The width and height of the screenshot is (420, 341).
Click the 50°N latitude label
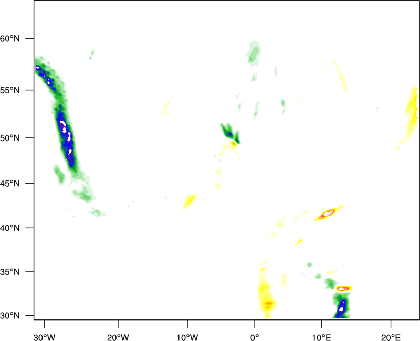coord(10,138)
